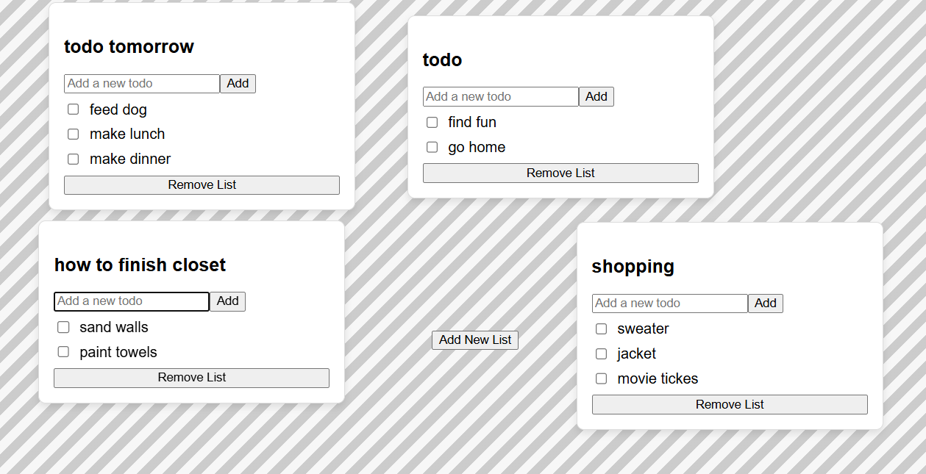The width and height of the screenshot is (926, 474).
Task: Tick the 'make lunch' item
Action: [74, 134]
